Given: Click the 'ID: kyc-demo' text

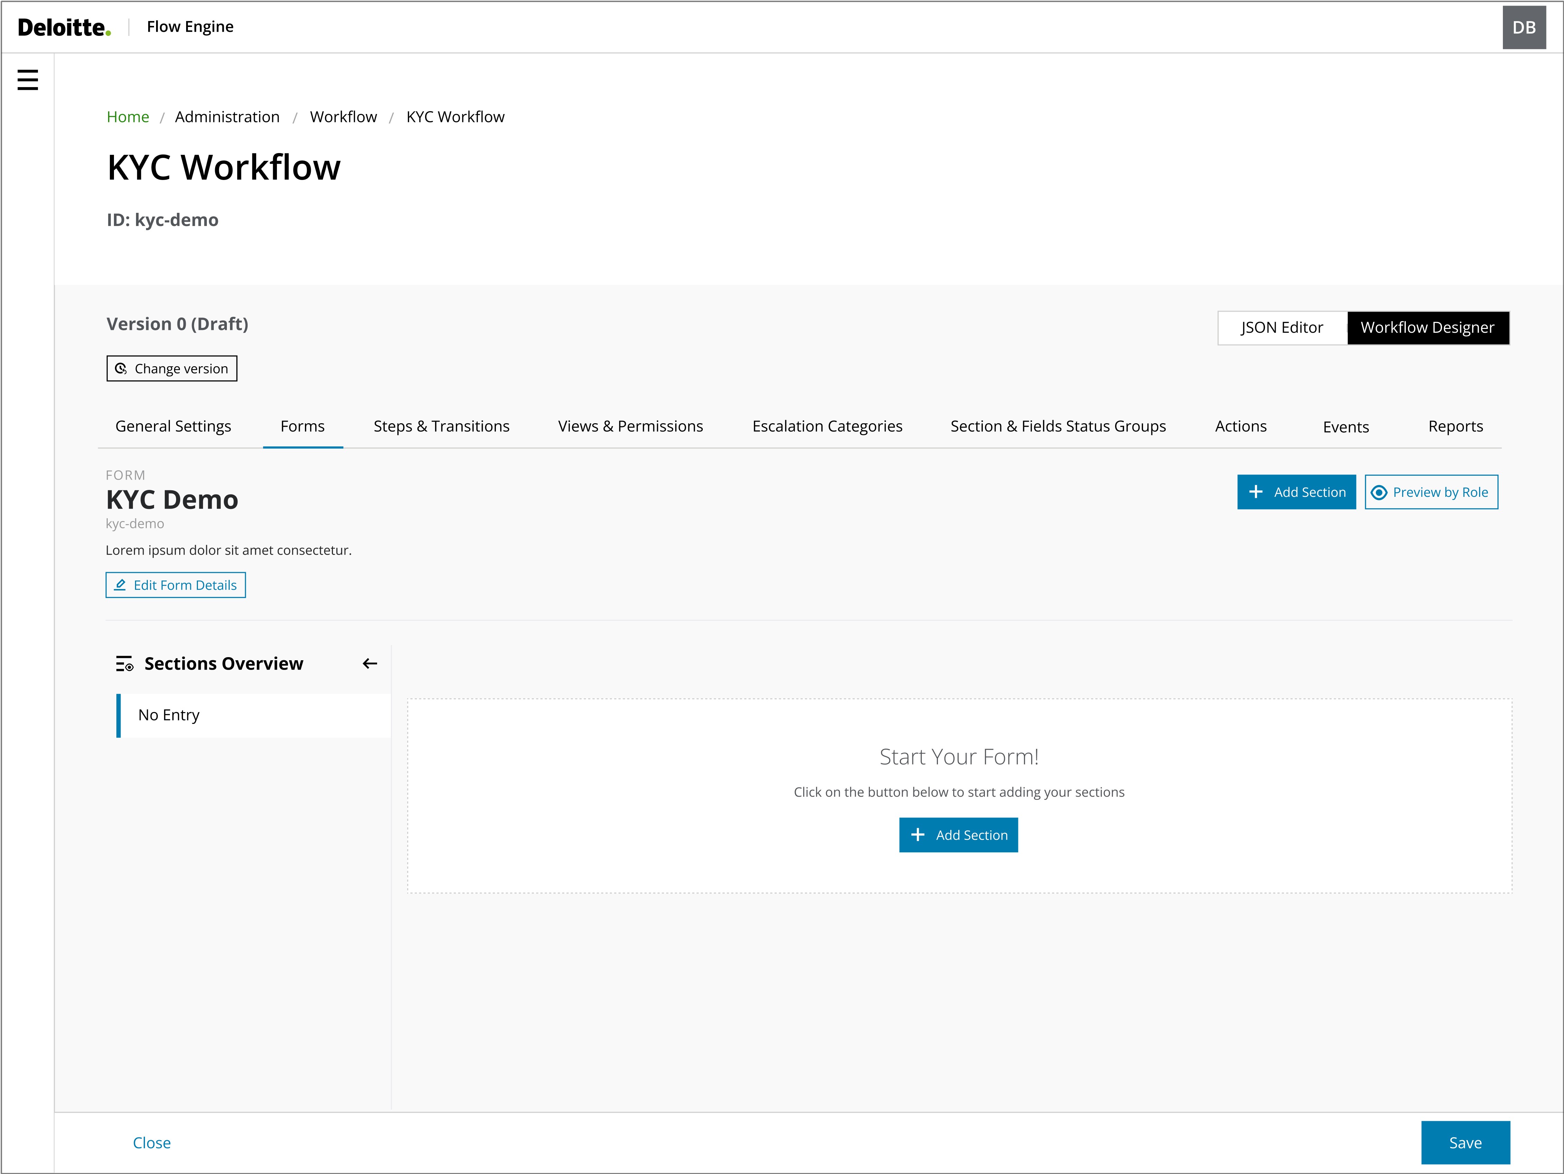Looking at the screenshot, I should pyautogui.click(x=163, y=220).
